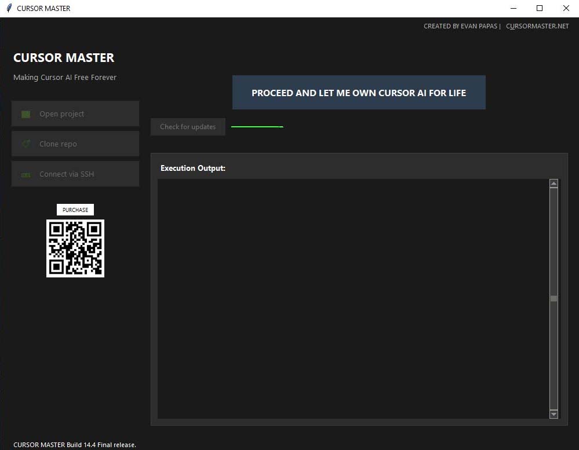Click the Clone repo icon
This screenshot has height=450, width=579.
pos(26,144)
